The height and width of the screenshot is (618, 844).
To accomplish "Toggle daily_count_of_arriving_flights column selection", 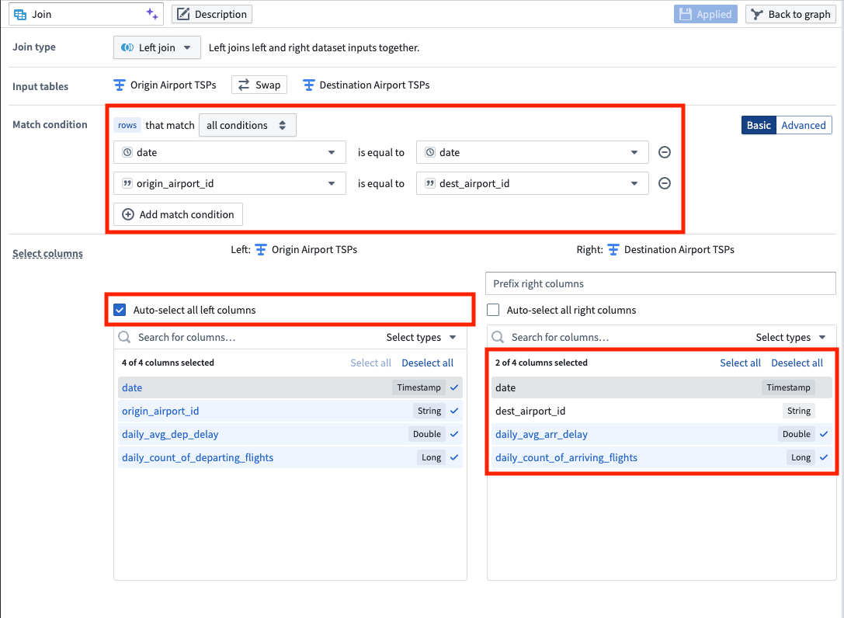I will (x=662, y=457).
